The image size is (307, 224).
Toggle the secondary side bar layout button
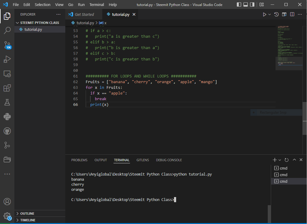(252, 4)
